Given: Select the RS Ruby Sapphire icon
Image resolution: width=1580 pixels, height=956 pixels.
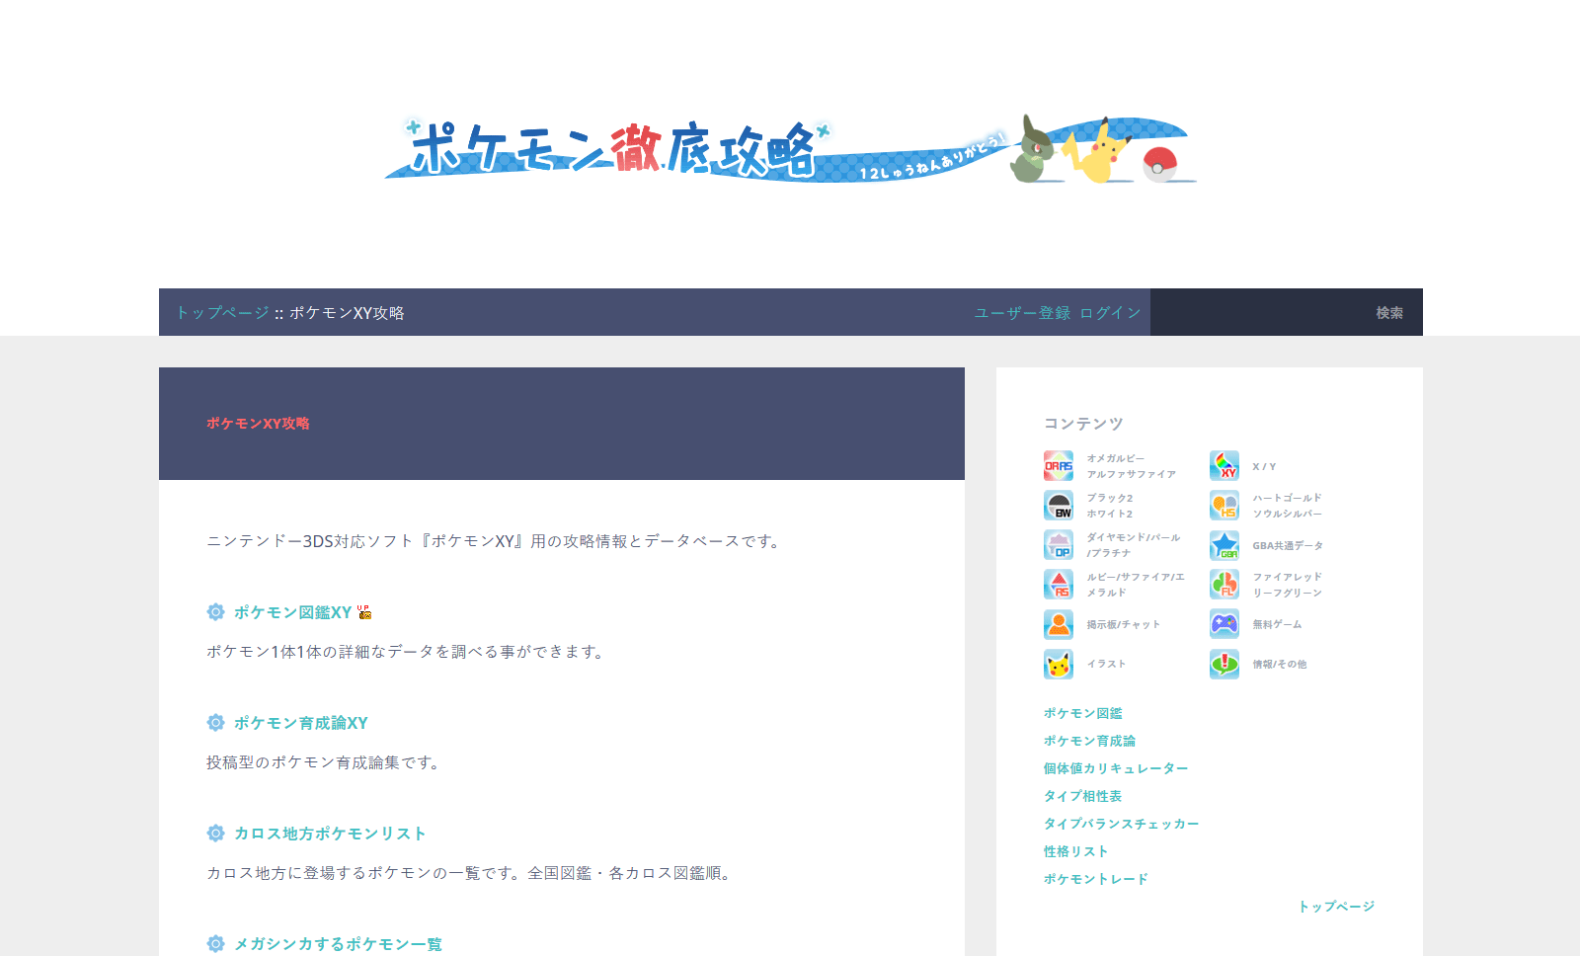Looking at the screenshot, I should click(x=1059, y=585).
